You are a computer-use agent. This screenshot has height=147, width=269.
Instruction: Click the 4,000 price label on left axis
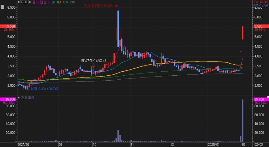point(11,56)
